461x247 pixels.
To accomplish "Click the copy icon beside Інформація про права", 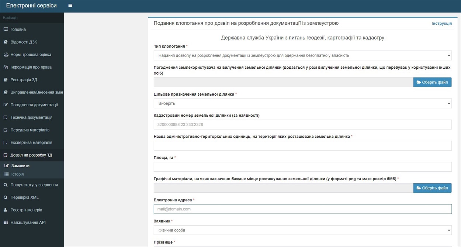I will (x=6, y=67).
